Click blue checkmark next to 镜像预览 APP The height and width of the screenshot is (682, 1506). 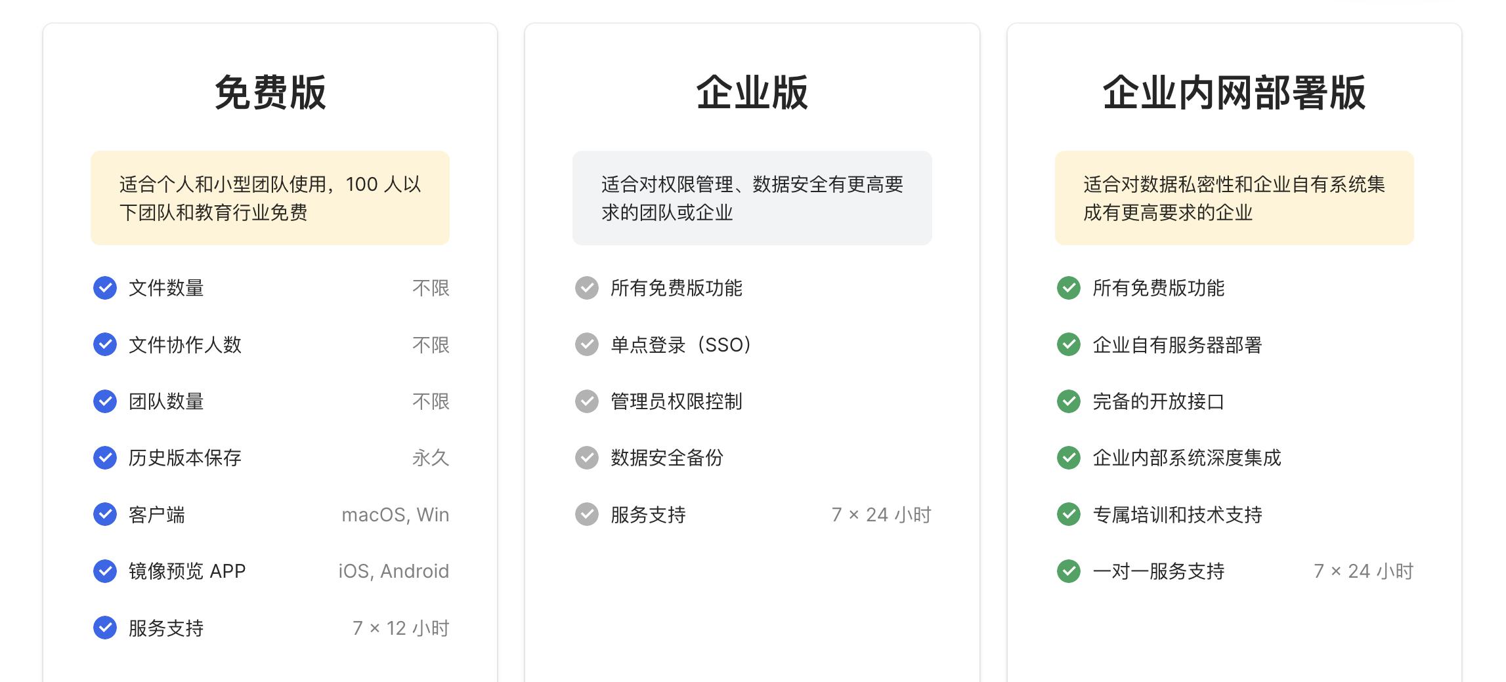[x=105, y=571]
